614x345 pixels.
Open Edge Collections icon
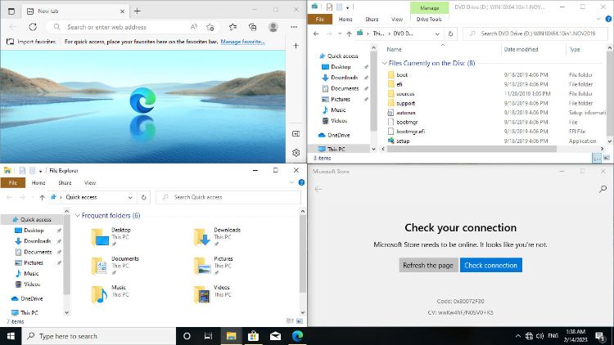(x=252, y=27)
